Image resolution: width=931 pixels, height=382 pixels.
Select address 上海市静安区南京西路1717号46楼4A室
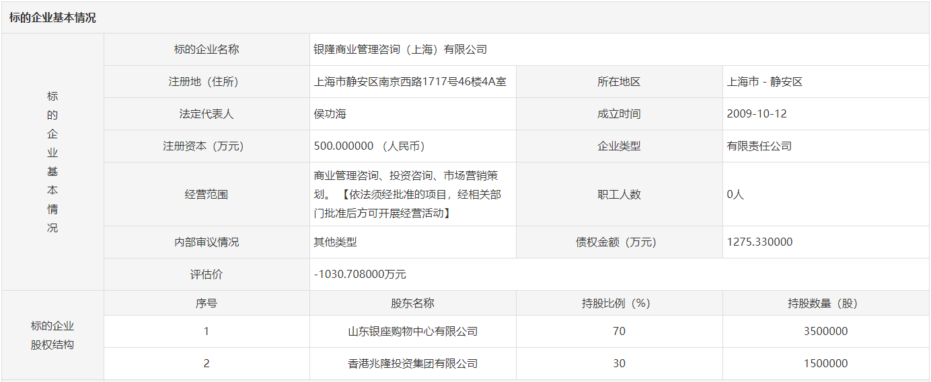410,82
